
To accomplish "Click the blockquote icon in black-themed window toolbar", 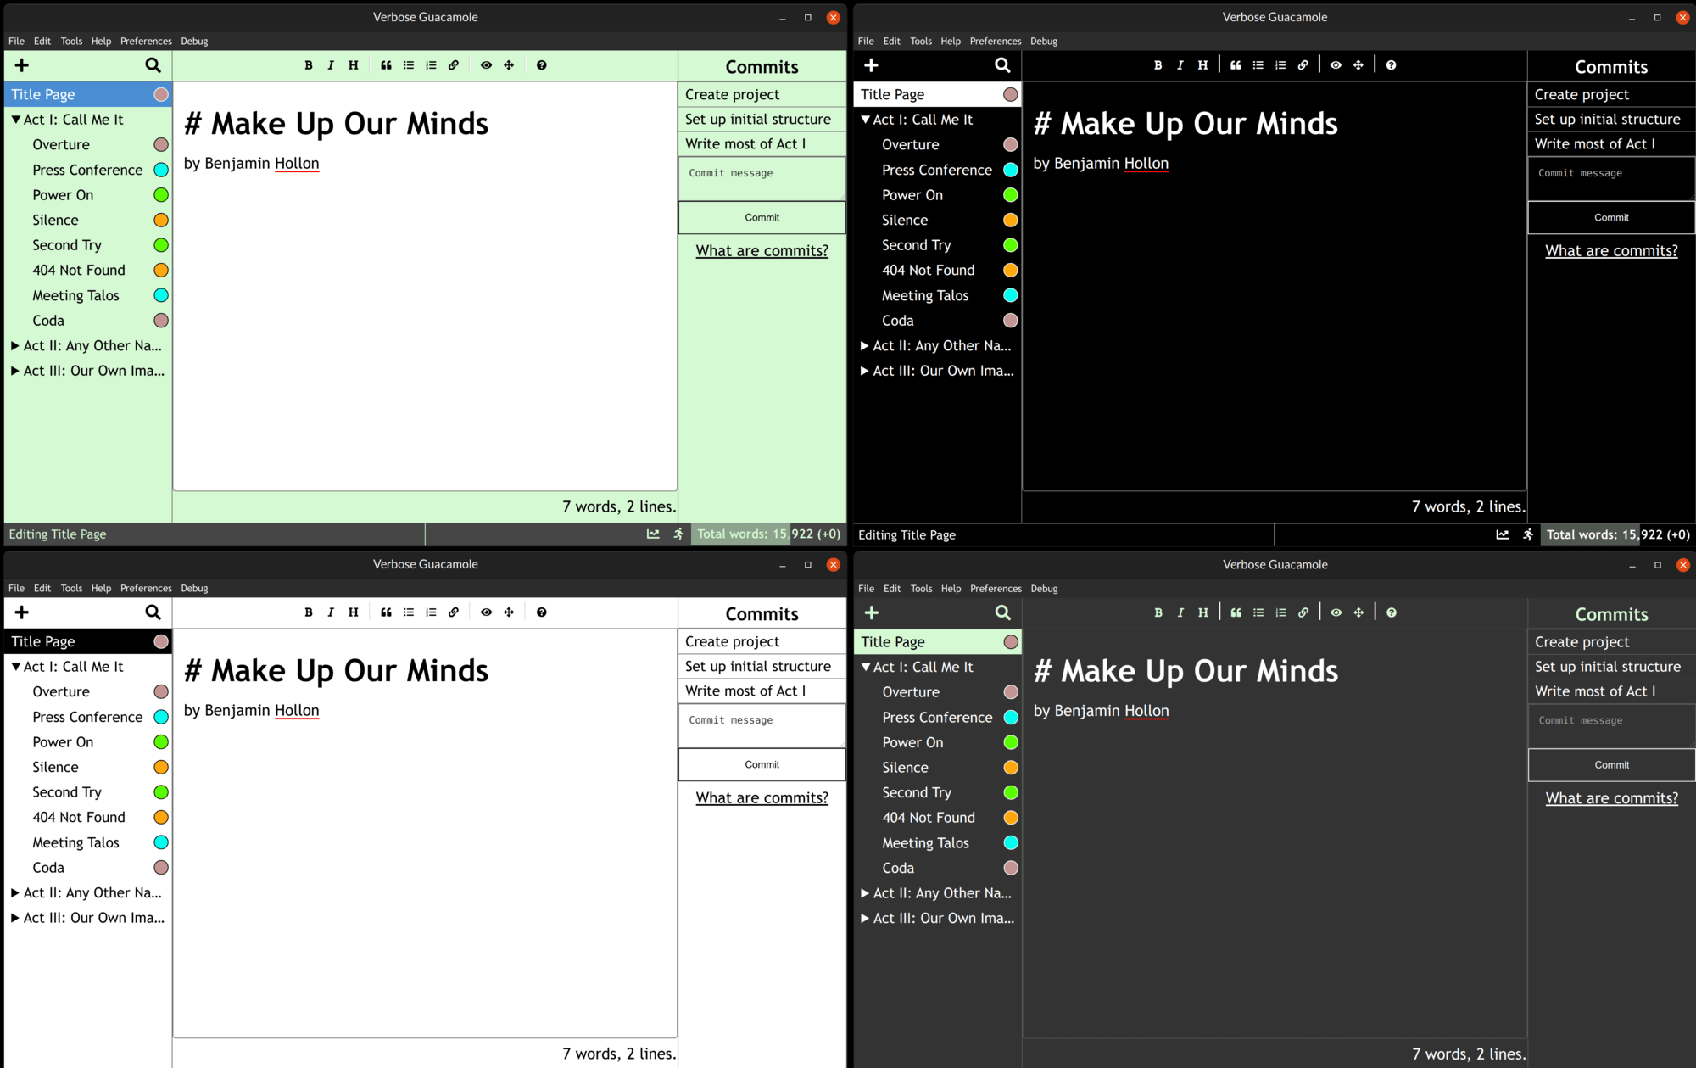I will pos(1236,65).
